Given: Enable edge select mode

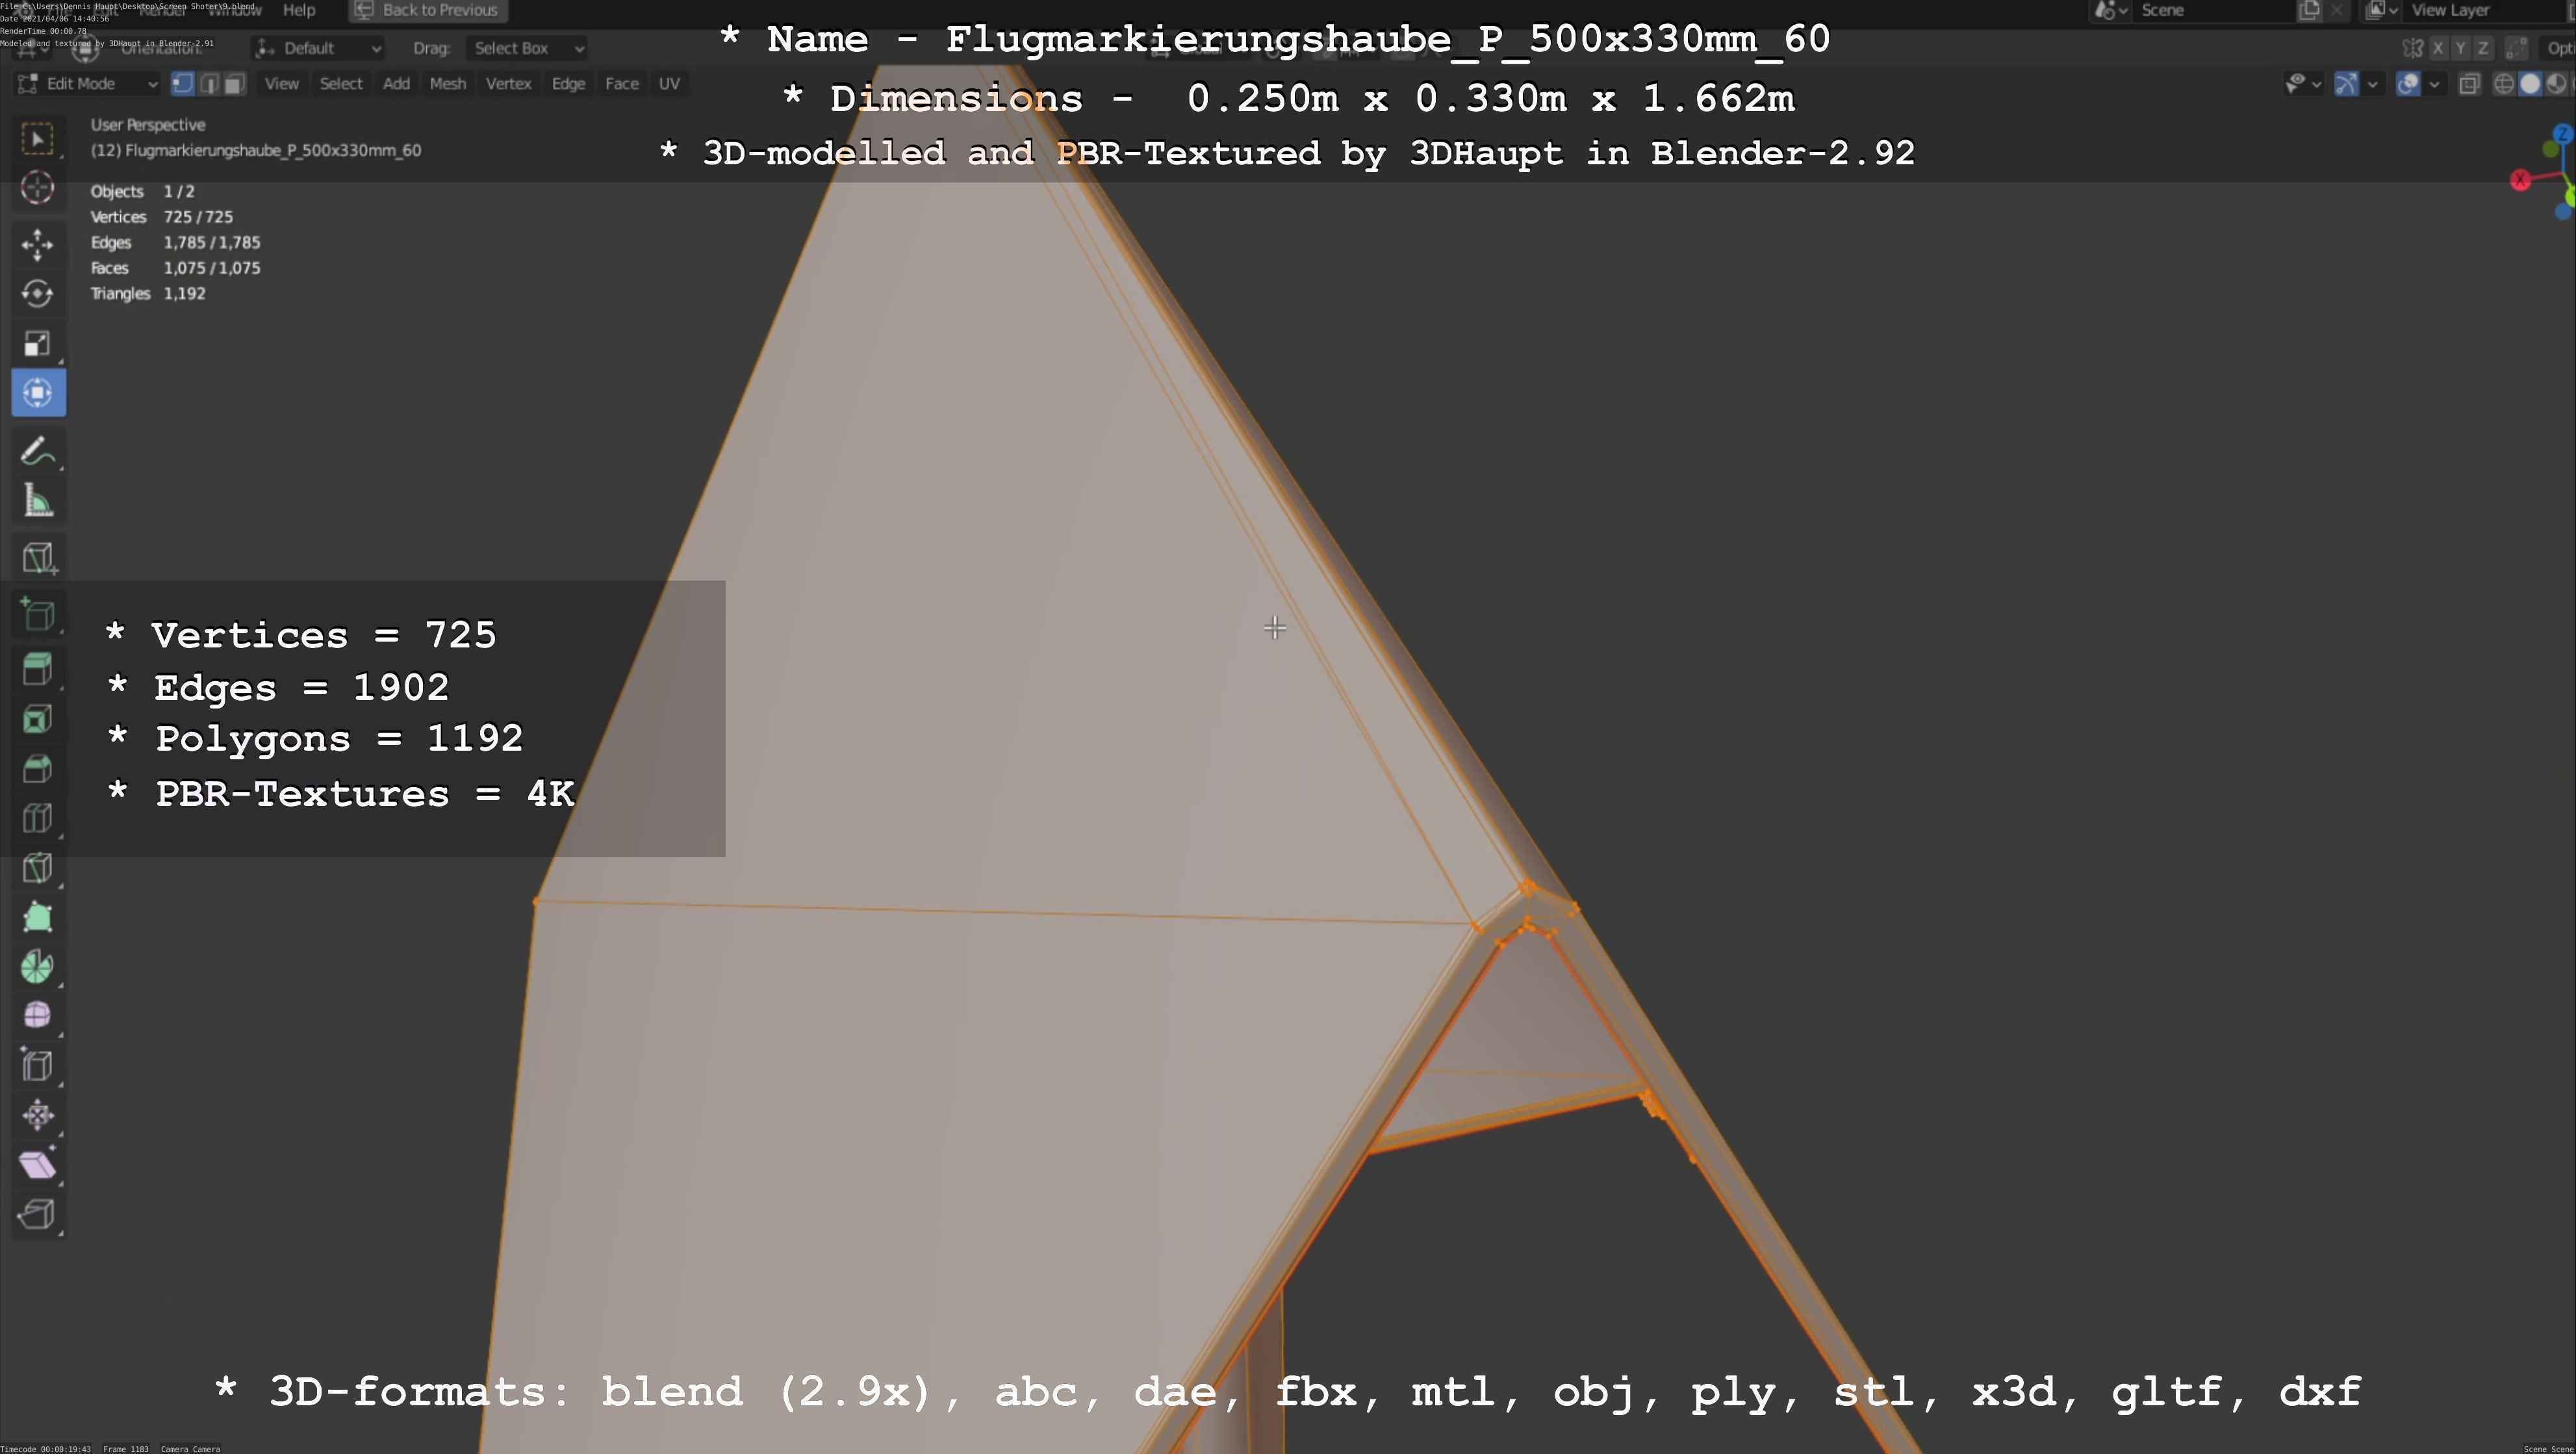Looking at the screenshot, I should (x=209, y=84).
